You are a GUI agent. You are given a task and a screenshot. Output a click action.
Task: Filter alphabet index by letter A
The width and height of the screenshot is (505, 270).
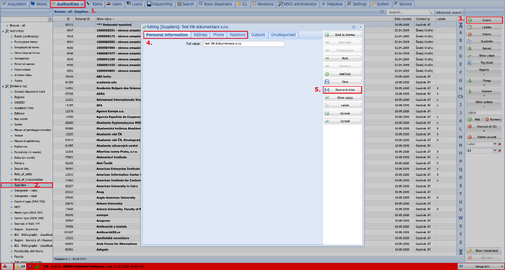(461, 32)
